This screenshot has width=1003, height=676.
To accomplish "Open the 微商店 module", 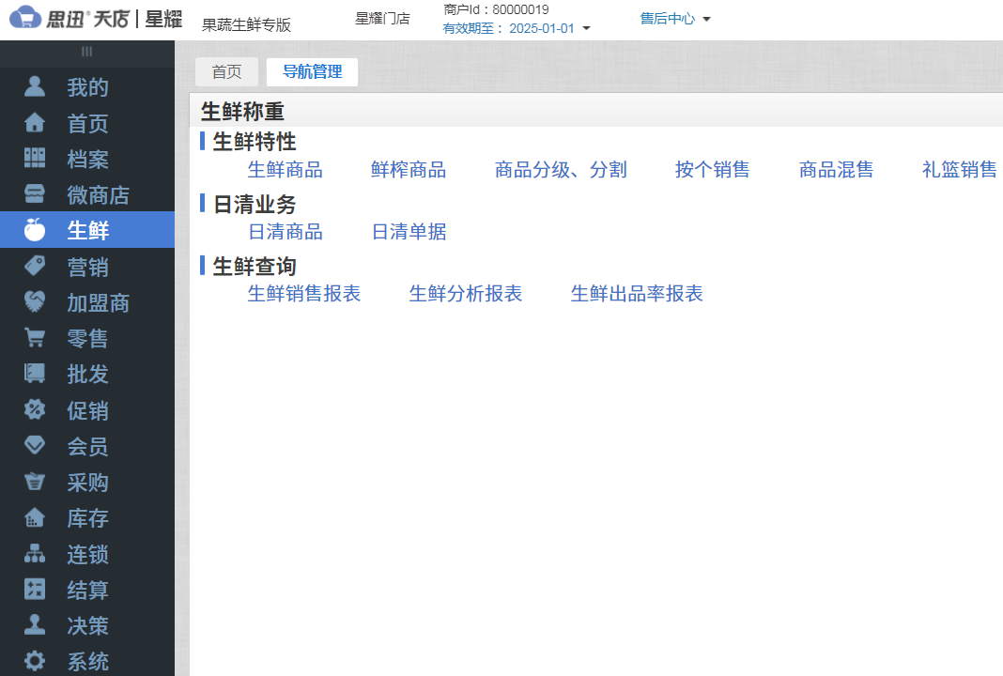I will [87, 193].
